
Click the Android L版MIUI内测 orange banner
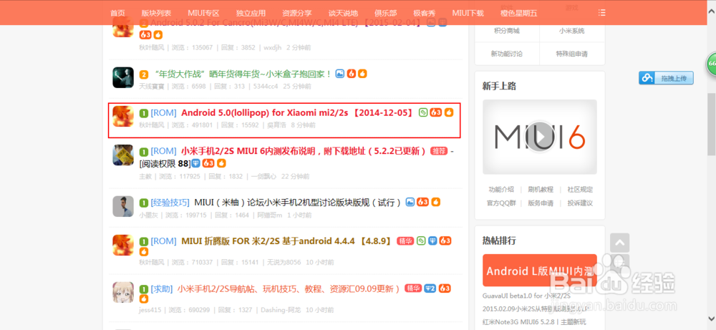540,270
